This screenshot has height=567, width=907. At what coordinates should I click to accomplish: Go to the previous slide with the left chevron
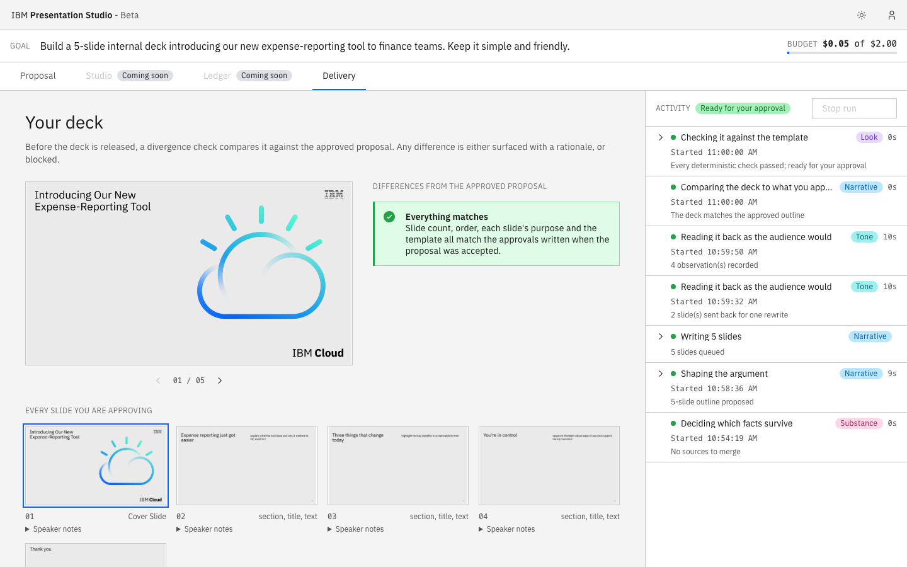pyautogui.click(x=158, y=381)
